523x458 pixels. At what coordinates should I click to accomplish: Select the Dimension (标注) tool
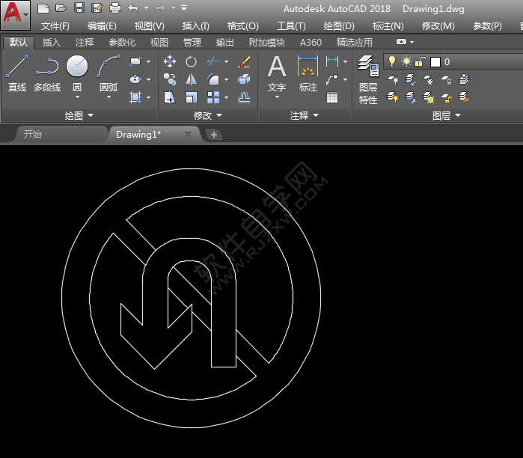pos(308,73)
